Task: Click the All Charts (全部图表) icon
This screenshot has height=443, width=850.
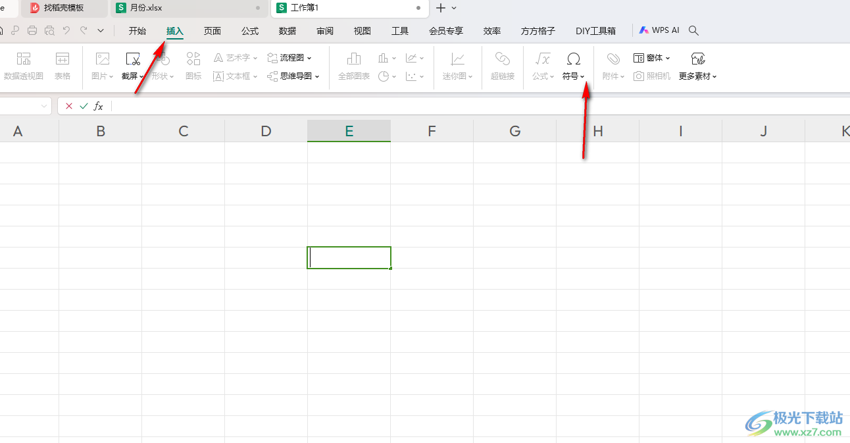Action: click(x=354, y=59)
